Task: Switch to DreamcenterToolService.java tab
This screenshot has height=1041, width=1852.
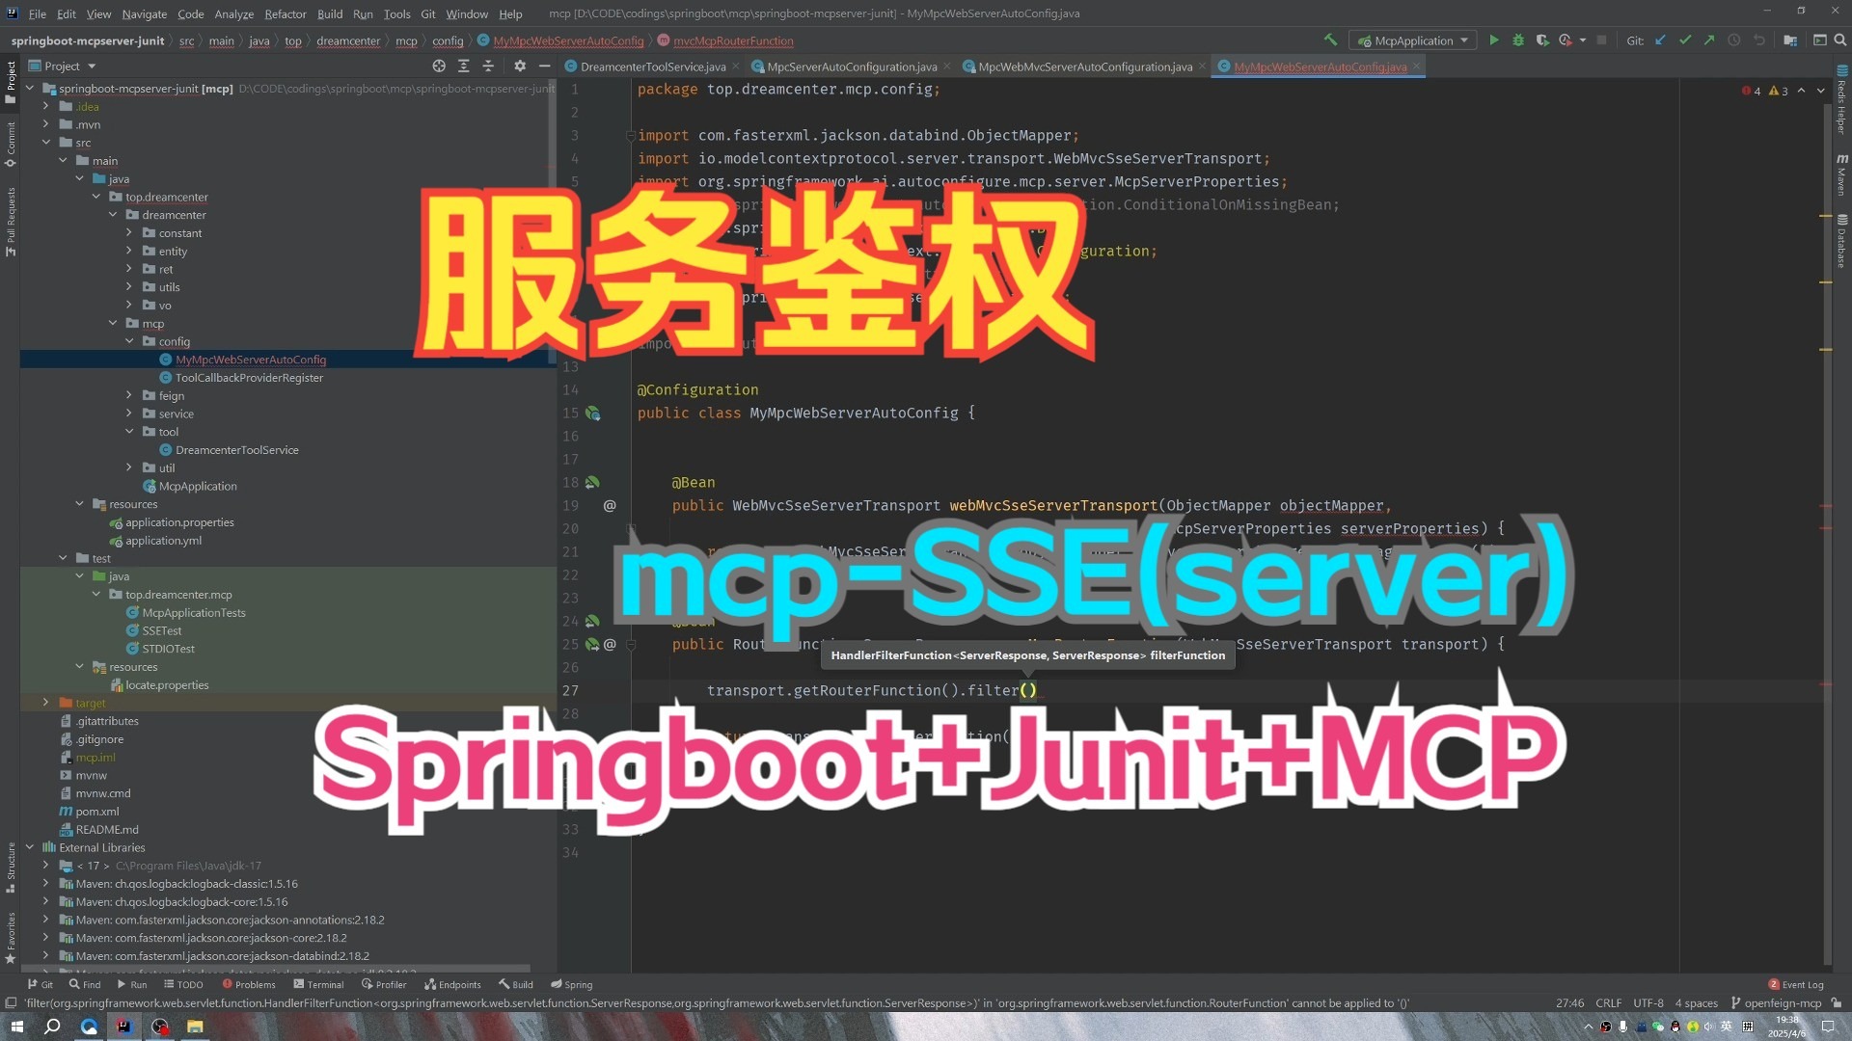Action: point(652,67)
